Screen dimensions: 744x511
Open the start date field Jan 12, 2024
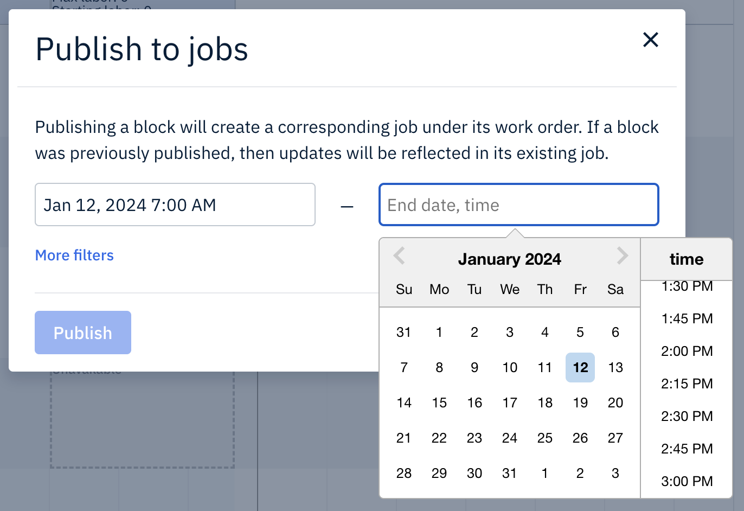175,205
